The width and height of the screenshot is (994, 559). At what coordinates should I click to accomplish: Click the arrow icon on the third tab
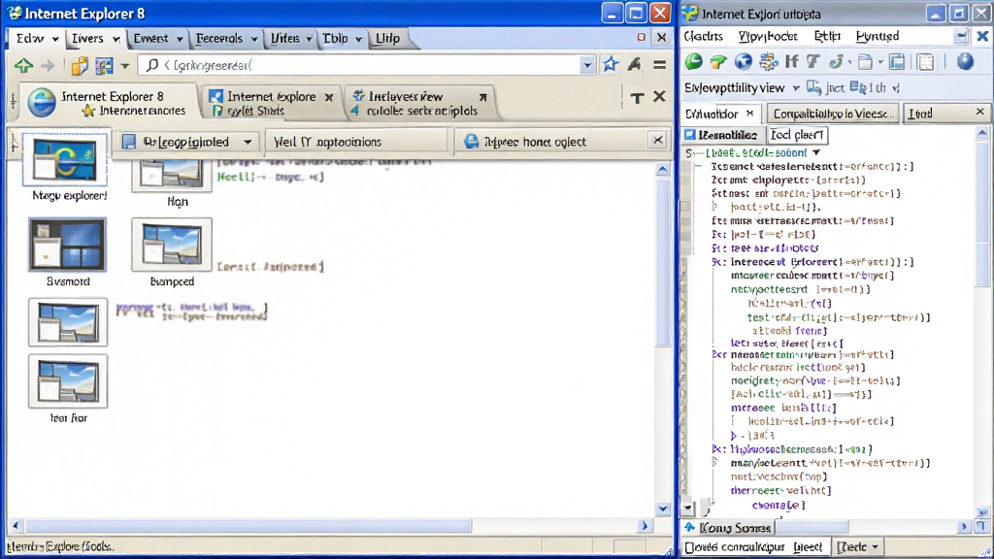point(483,97)
